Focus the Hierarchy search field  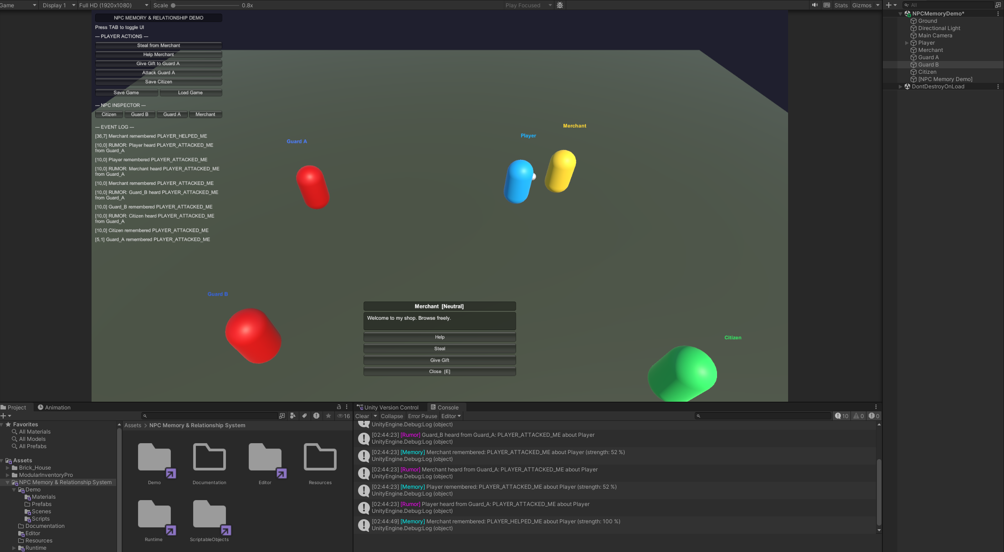(948, 5)
